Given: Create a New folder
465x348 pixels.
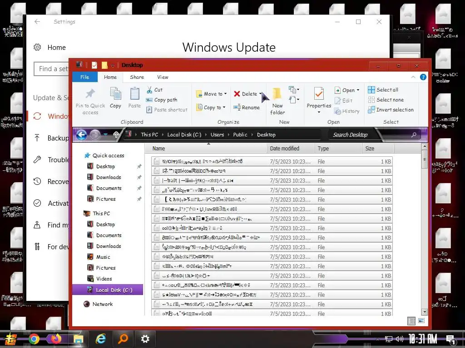Looking at the screenshot, I should click(x=277, y=101).
